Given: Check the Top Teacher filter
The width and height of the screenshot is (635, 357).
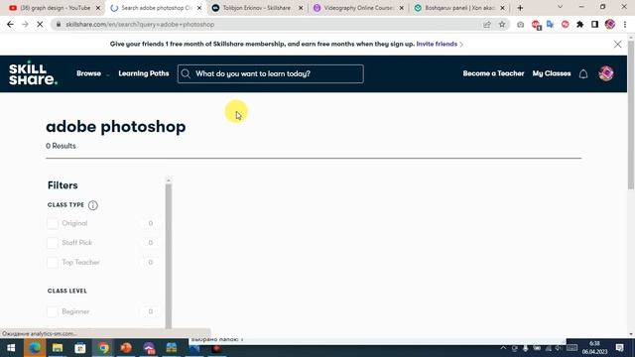Looking at the screenshot, I should click(53, 262).
